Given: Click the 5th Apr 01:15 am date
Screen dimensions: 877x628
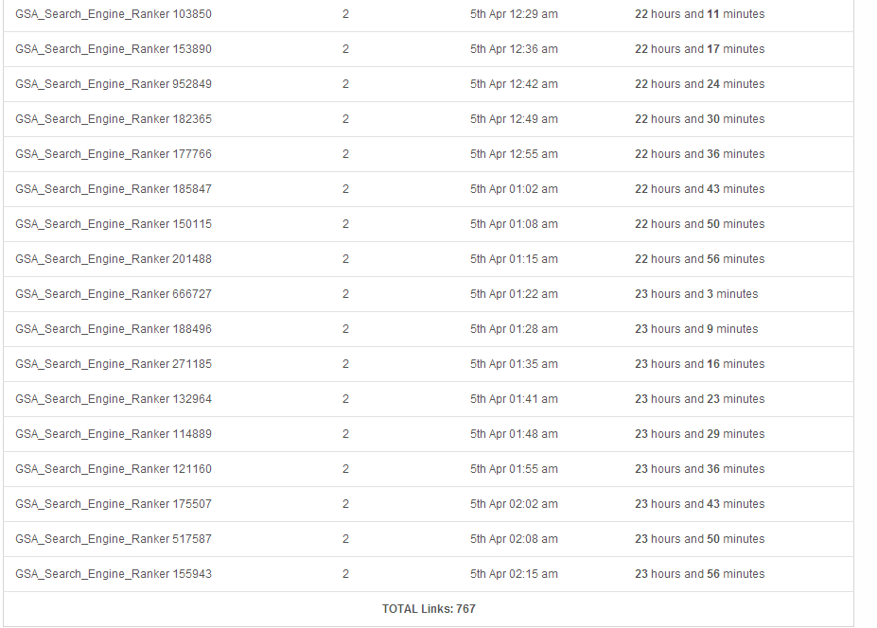Looking at the screenshot, I should click(x=514, y=259).
